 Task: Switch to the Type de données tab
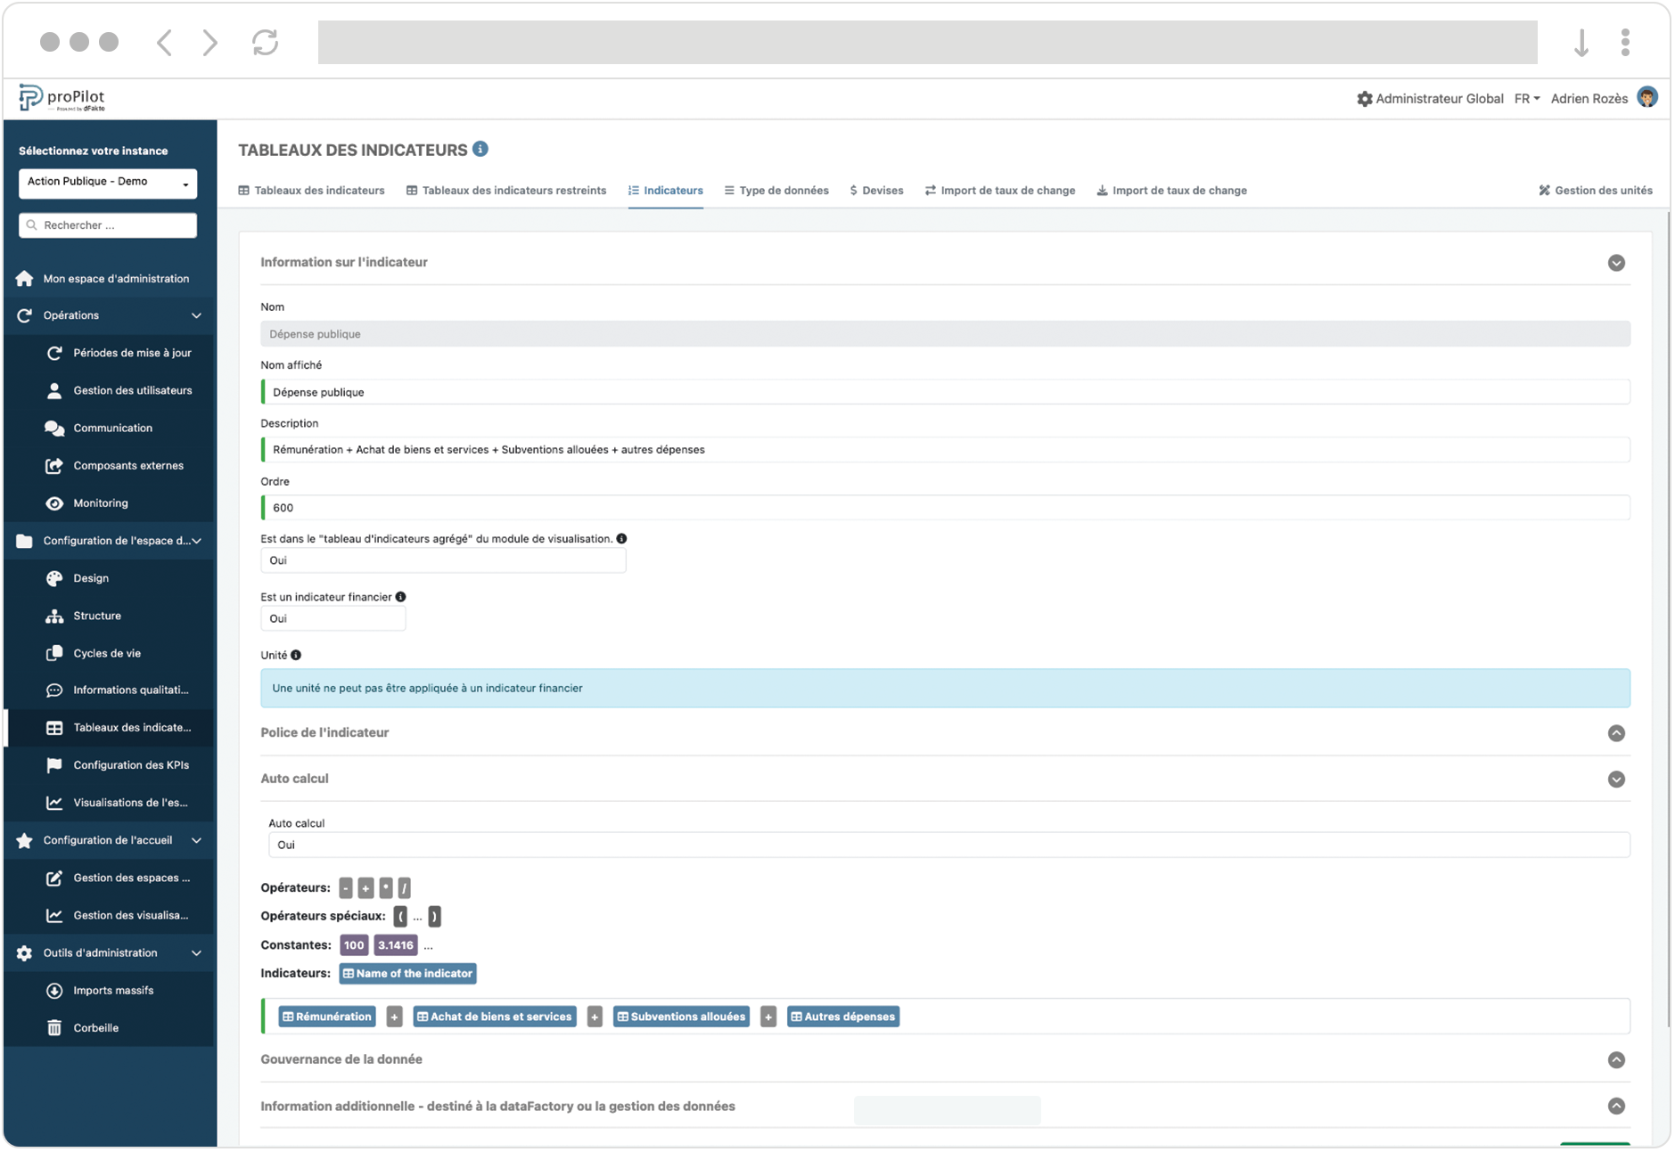[776, 191]
